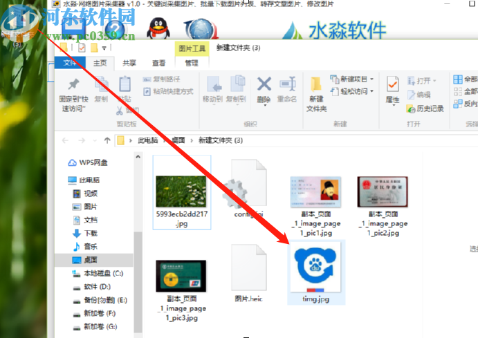Viewport: 478px width, 338px height.
Task: Click navigation pane scroll up arrow
Action: click(138, 157)
